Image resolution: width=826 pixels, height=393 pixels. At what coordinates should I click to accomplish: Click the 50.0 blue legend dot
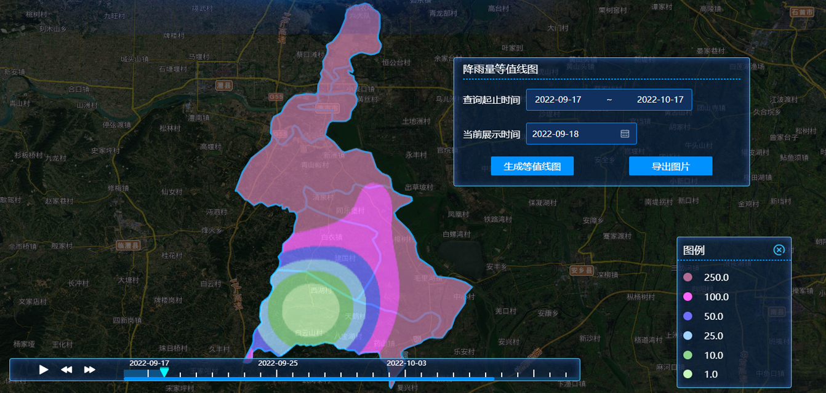coord(688,316)
